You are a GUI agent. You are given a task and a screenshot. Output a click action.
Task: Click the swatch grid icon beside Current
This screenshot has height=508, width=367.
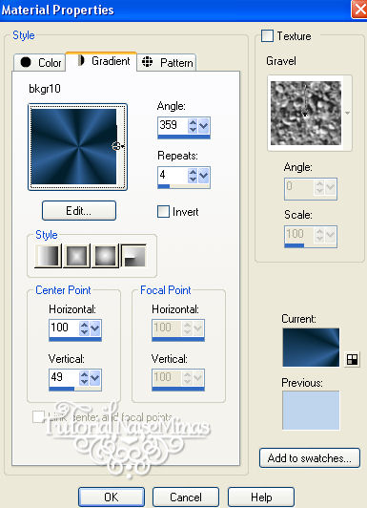click(352, 359)
